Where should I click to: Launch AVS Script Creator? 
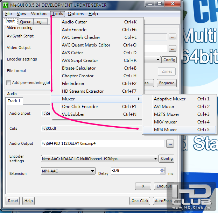[97, 61]
